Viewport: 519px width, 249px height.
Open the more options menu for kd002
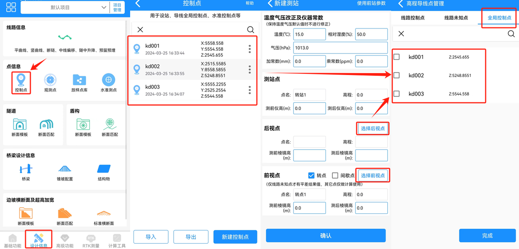pos(249,69)
